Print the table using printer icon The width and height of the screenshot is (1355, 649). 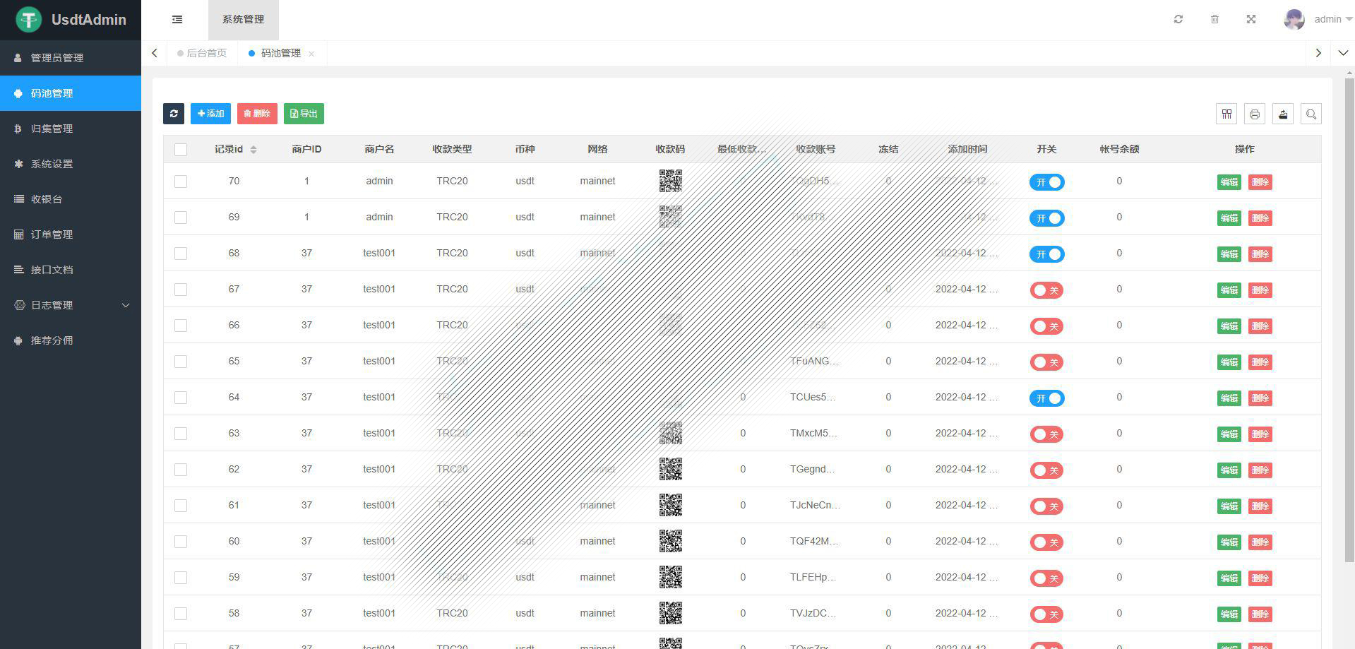click(x=1255, y=114)
